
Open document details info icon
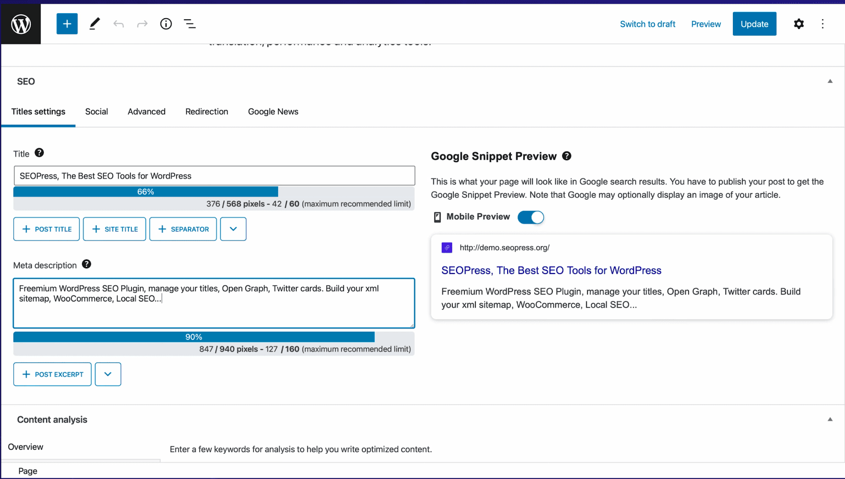coord(166,24)
